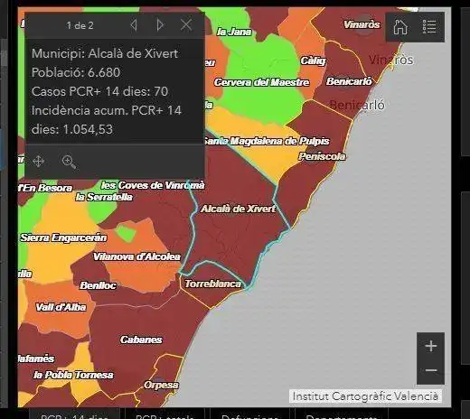
Task: Select la Pobla Tornesa municipality label
Action: (73, 375)
